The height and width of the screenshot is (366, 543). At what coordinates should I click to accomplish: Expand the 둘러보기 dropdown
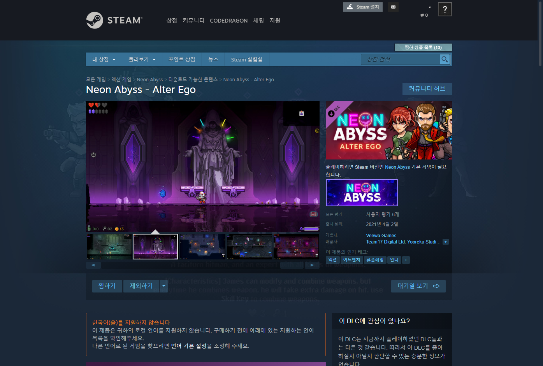(x=142, y=60)
